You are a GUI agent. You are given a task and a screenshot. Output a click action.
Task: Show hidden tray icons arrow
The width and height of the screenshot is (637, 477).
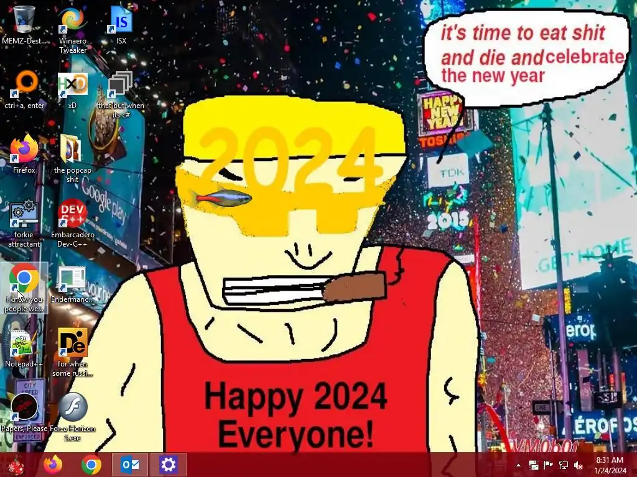point(518,465)
